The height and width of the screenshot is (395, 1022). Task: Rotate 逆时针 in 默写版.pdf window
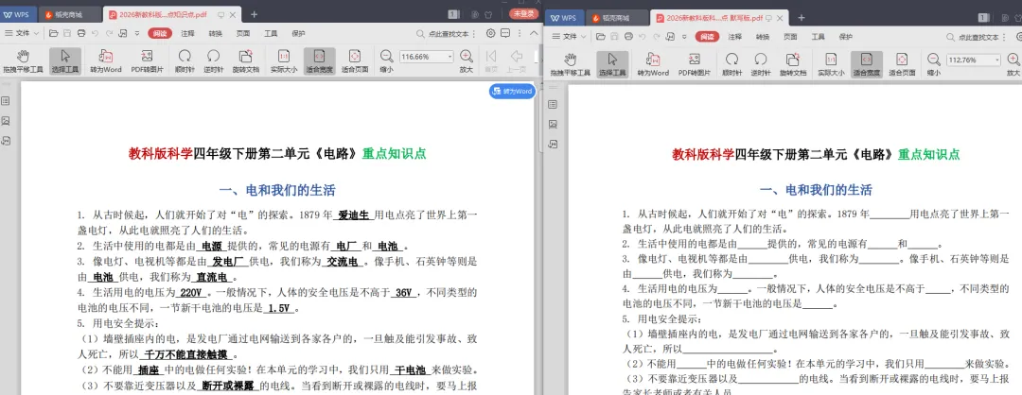760,63
